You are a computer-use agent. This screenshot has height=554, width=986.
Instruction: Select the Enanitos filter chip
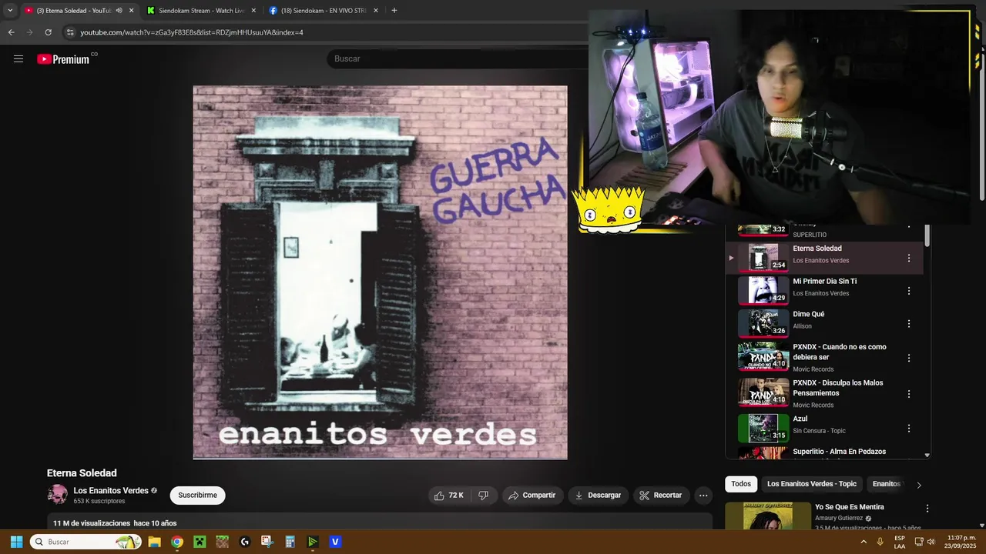click(886, 484)
